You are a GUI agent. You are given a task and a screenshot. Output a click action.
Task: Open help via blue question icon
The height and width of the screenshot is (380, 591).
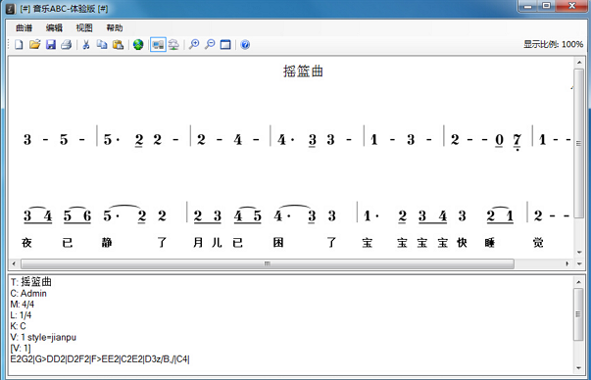point(245,44)
